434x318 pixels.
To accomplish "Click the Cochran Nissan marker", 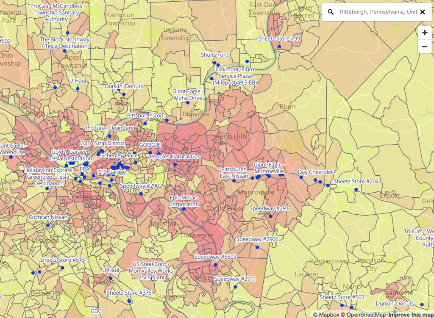I will click(x=47, y=225).
